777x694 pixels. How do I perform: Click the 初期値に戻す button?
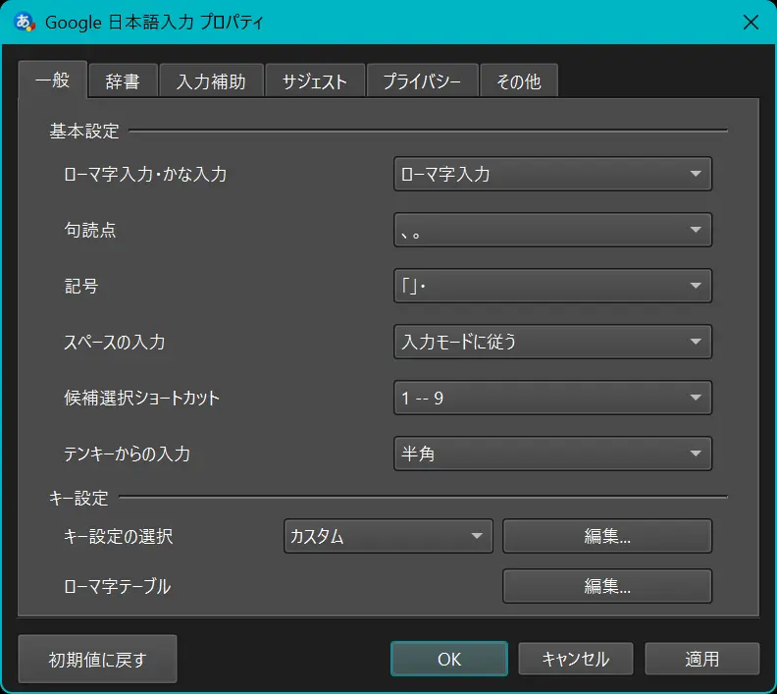click(x=98, y=660)
